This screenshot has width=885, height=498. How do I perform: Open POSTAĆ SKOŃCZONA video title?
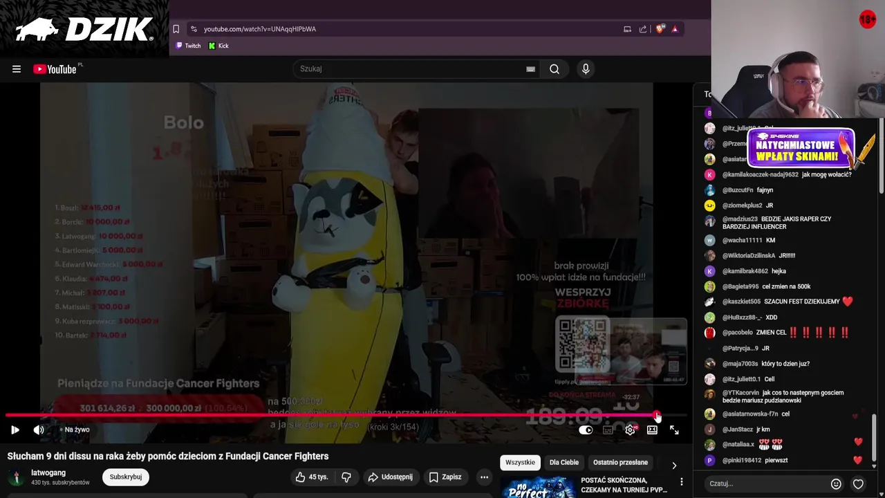coord(624,485)
